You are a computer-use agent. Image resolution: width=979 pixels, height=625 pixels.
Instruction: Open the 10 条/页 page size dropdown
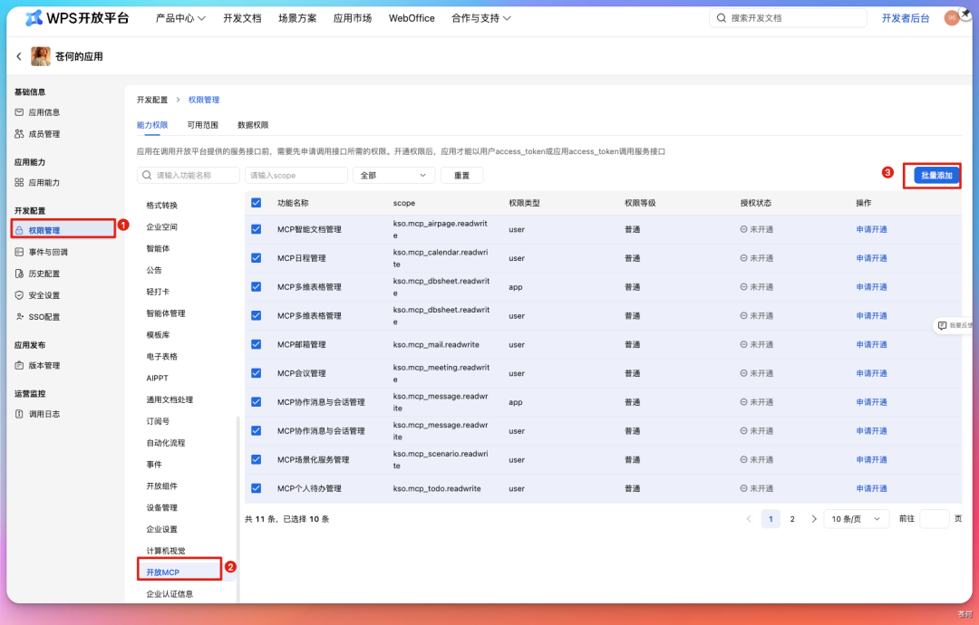856,519
